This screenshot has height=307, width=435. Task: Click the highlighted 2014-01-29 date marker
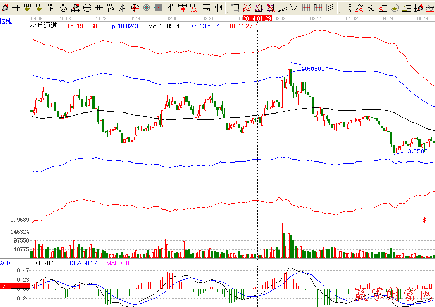257,18
